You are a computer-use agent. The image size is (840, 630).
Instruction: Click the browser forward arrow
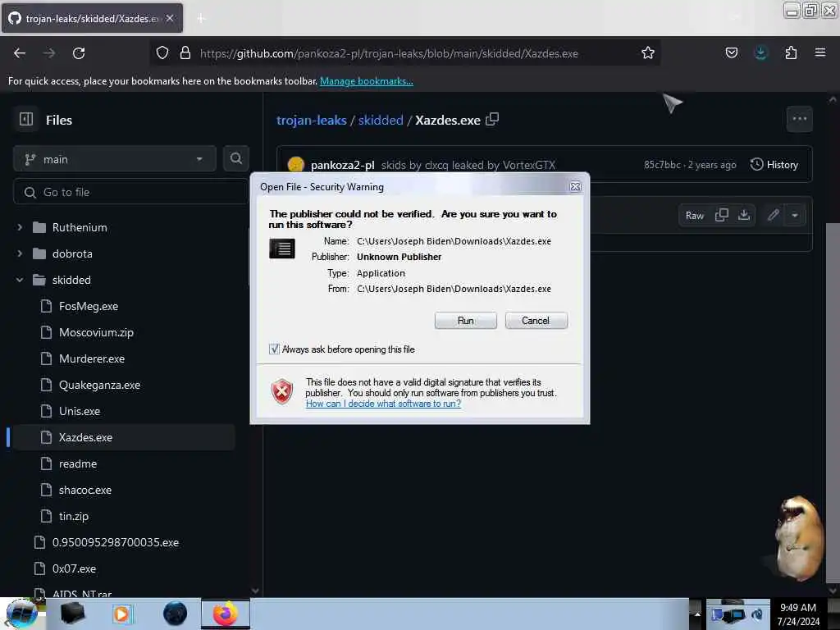pyautogui.click(x=49, y=53)
